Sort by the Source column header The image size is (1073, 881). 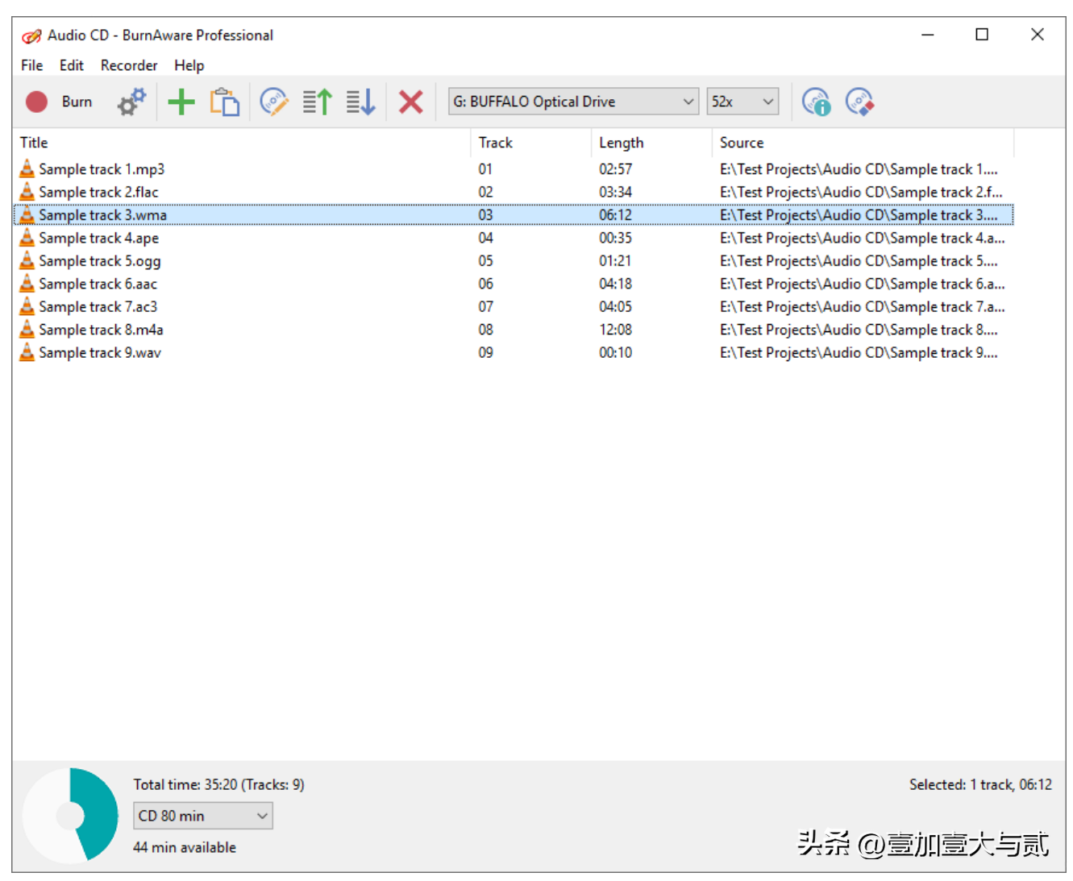[863, 143]
